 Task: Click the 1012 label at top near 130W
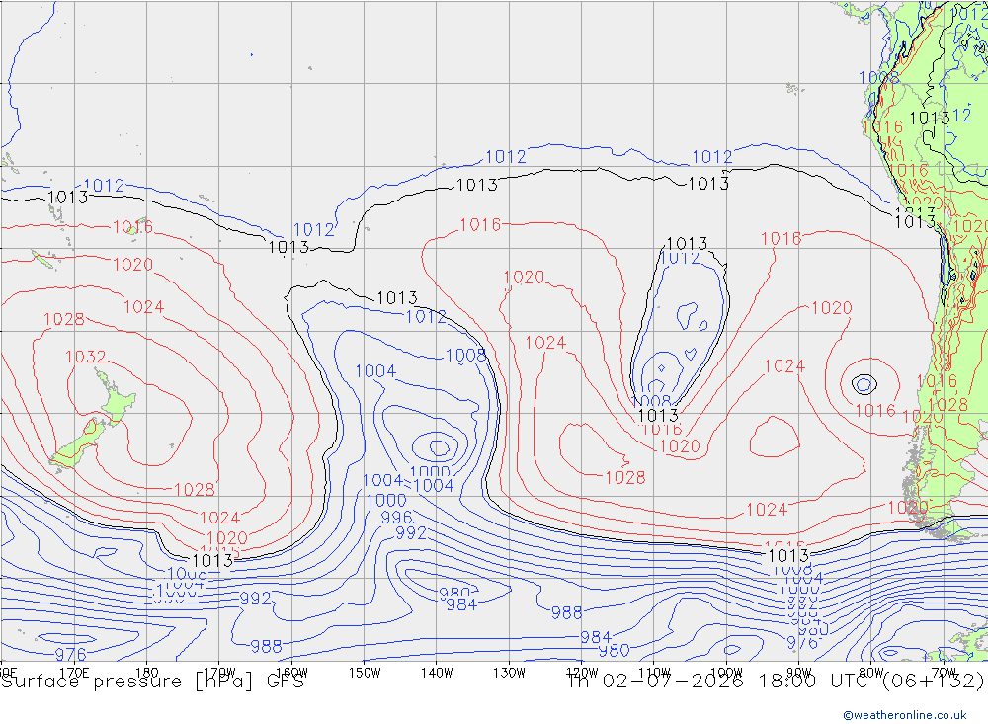pos(505,156)
